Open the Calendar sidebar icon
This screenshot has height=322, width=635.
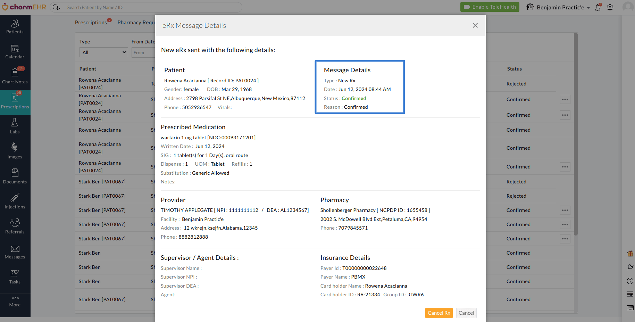15,52
